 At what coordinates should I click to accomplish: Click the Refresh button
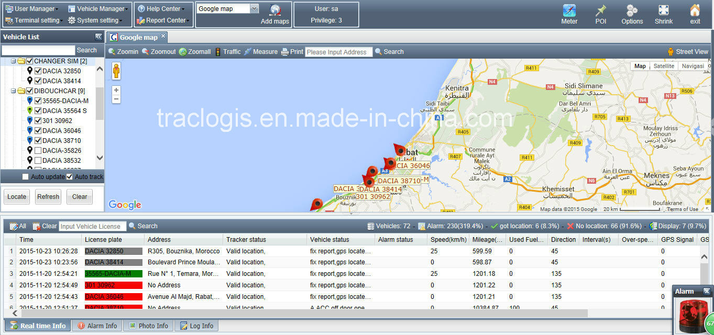(x=48, y=197)
